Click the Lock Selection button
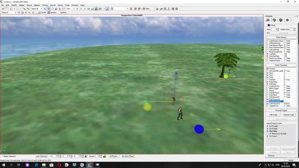Image resolution: width=299 pixels, height=168 pixels. click(41, 156)
